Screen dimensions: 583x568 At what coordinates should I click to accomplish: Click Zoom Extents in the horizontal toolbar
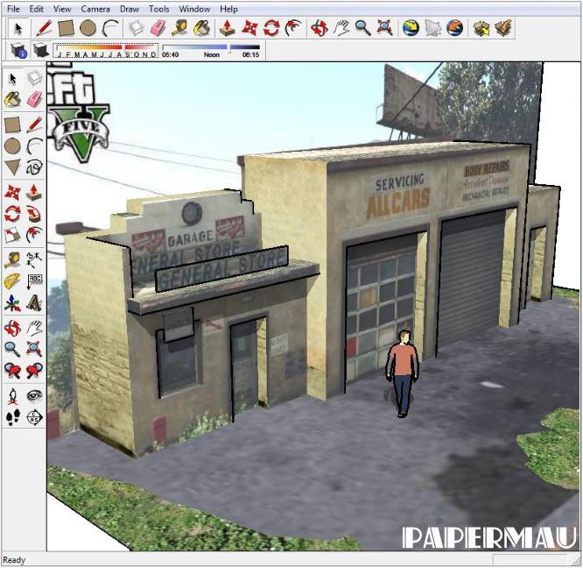coord(385,28)
